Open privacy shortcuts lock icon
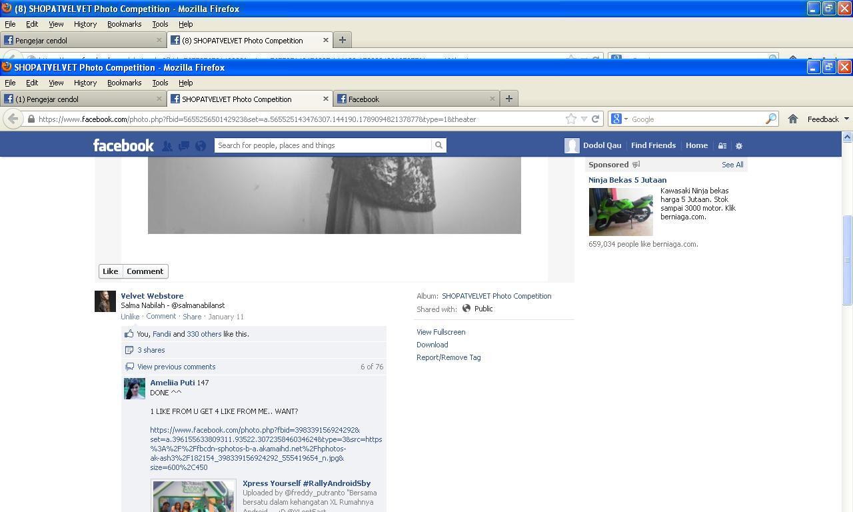Image resolution: width=853 pixels, height=512 pixels. click(x=722, y=145)
